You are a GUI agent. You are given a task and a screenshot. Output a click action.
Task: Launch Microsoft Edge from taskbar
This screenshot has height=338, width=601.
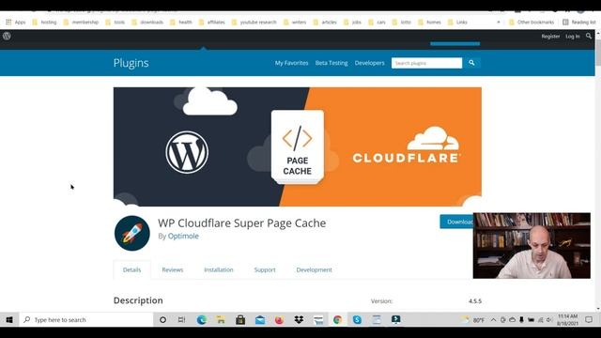(x=202, y=319)
